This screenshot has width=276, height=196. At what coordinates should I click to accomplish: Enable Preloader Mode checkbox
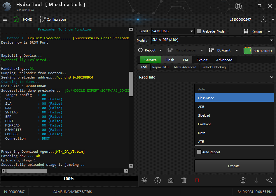[x=199, y=31]
